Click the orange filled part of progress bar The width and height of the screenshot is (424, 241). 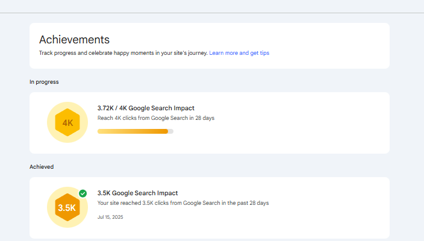(132, 131)
